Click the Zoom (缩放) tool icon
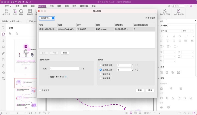This screenshot has height=115, width=197. tap(21, 11)
